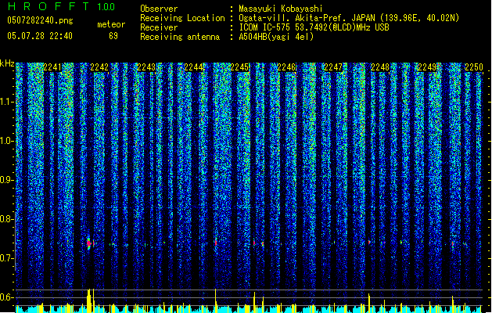The width and height of the screenshot is (492, 313).
Task: Click the 0.6 frequency axis label
Action: [6, 297]
